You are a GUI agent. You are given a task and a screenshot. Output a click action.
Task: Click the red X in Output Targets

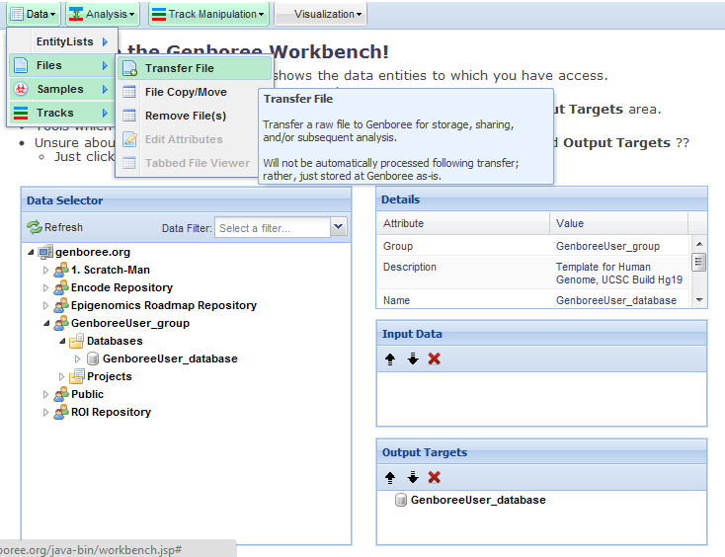coord(434,477)
